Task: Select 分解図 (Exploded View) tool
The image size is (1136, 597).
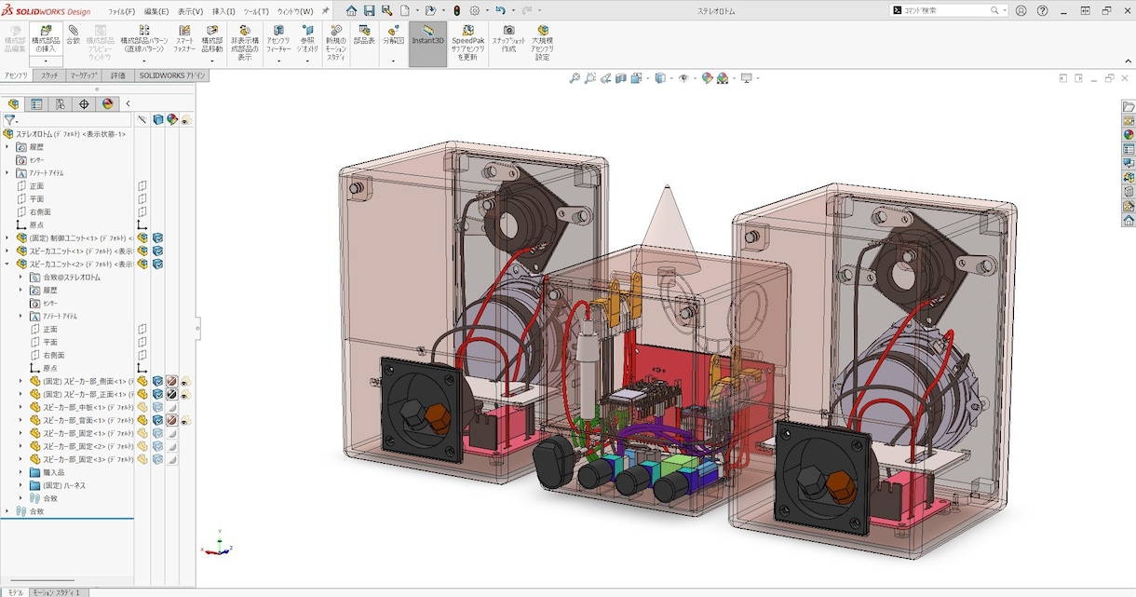Action: click(393, 36)
